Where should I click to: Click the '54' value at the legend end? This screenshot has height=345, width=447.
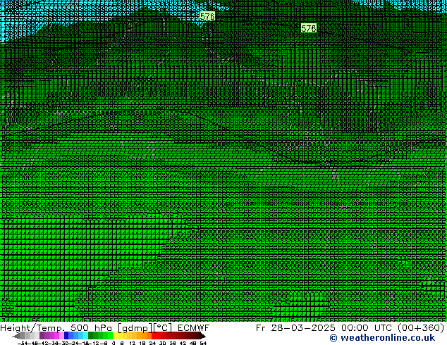point(203,344)
